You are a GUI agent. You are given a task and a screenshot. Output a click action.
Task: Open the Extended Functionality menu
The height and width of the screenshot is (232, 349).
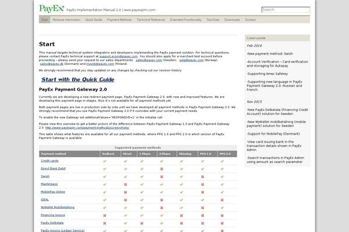pos(186,20)
